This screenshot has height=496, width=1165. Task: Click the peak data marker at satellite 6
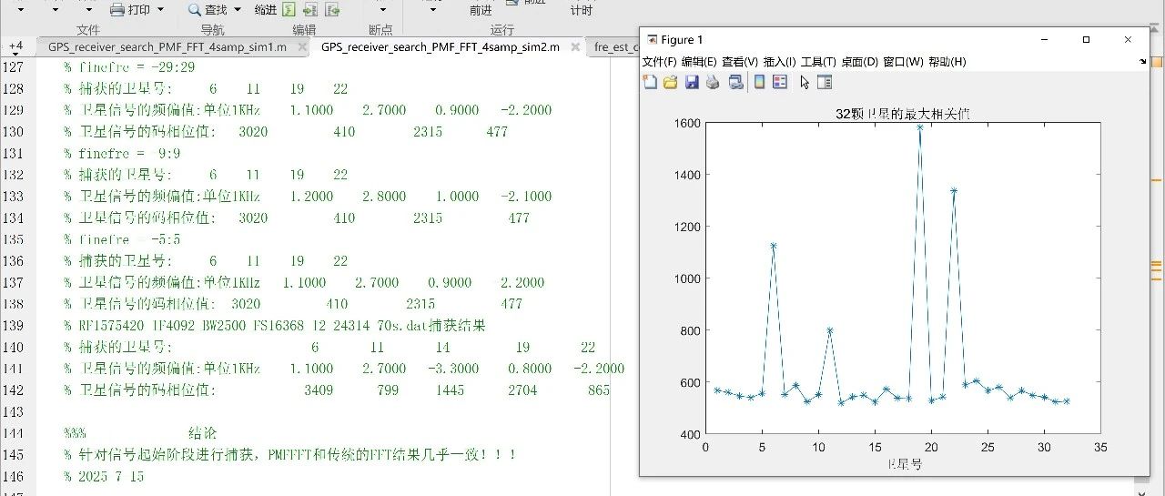coord(774,246)
